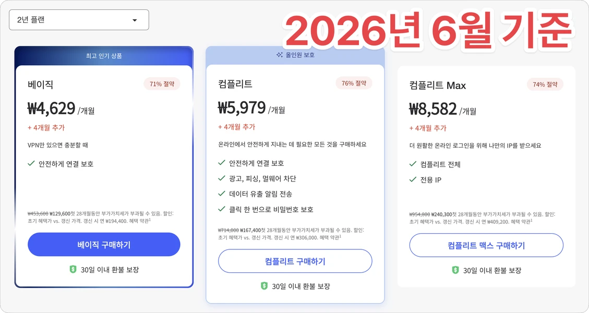Select the 올인원 보호 header tab

pyautogui.click(x=295, y=55)
